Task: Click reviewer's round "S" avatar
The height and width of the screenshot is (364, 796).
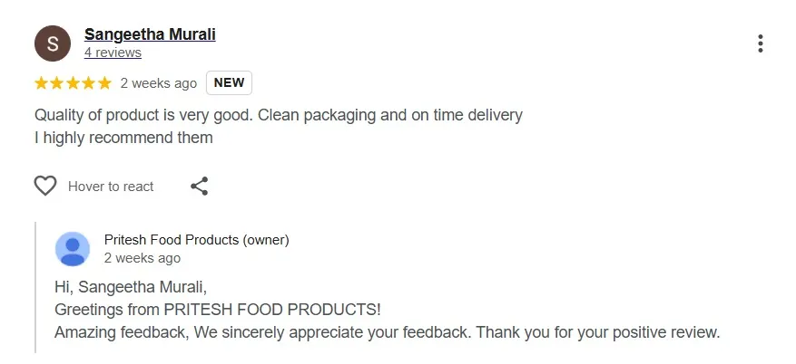Action: pos(52,43)
